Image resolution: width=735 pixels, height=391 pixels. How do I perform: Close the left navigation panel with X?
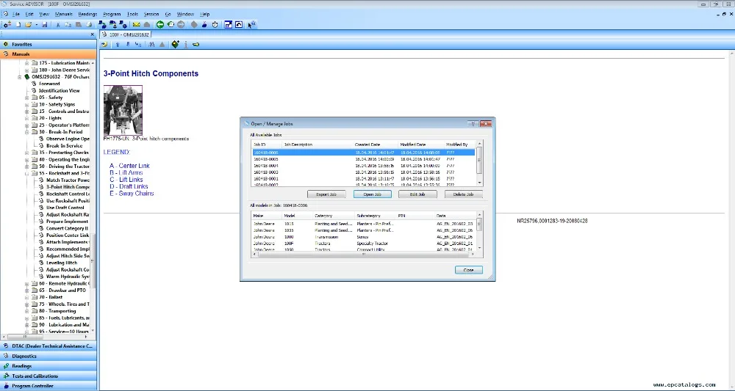pyautogui.click(x=93, y=34)
